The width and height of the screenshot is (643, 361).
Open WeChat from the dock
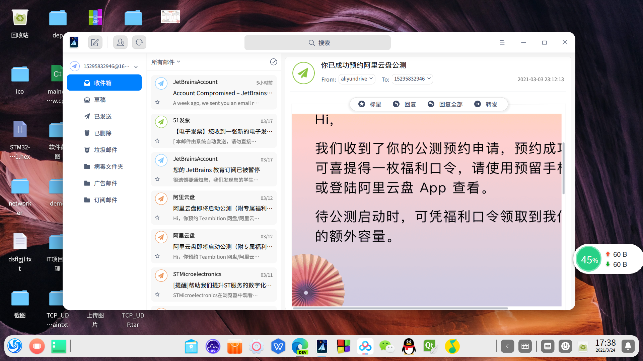coord(387,346)
